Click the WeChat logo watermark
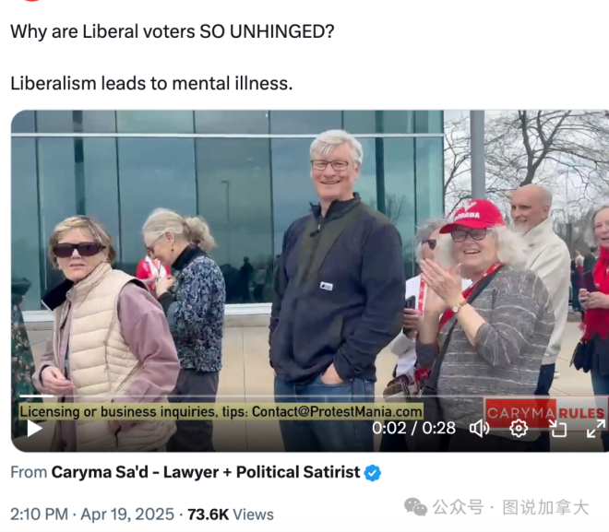 pos(415,507)
